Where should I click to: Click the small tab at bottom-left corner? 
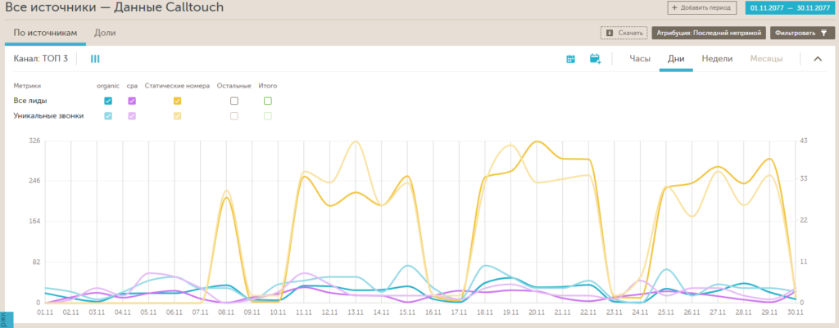coord(7,319)
